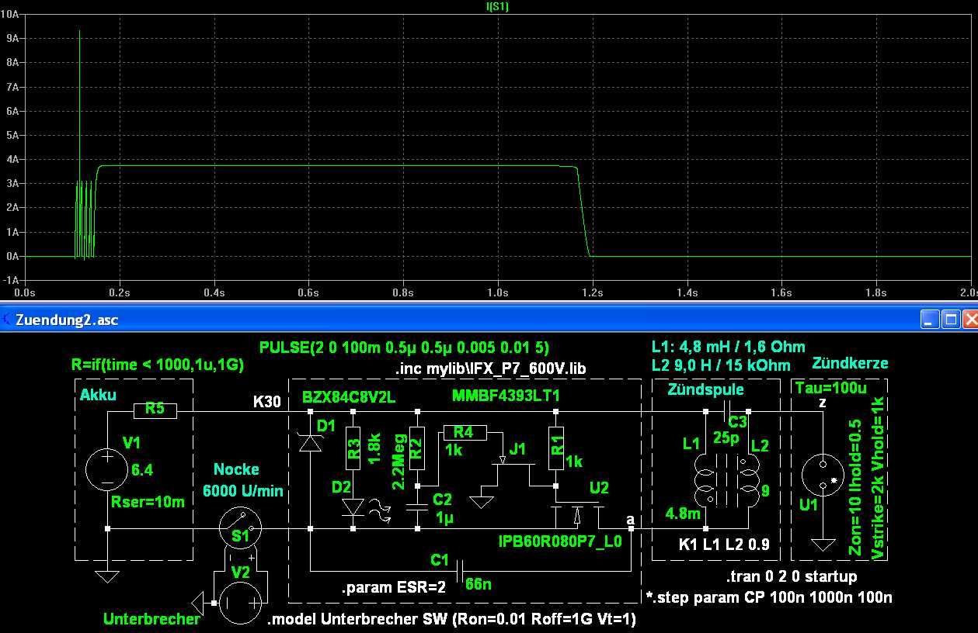Click the K1 L1 L2 0.9 coupling statement

click(724, 545)
